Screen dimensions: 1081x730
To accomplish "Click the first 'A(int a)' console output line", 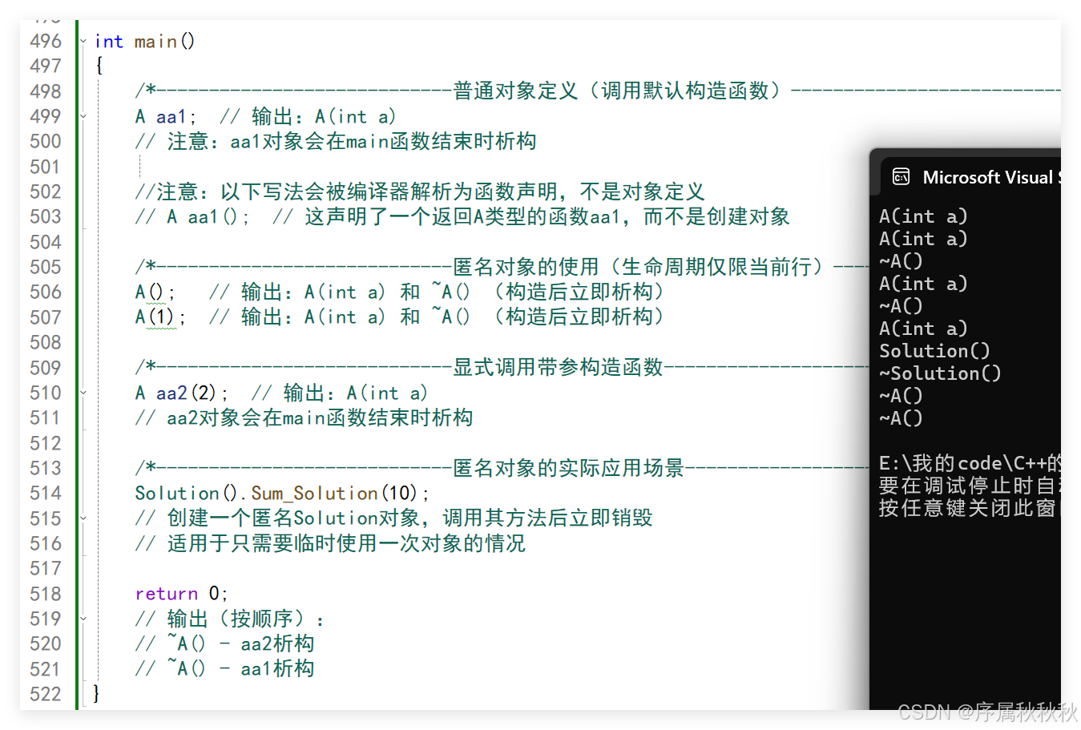I will (x=923, y=216).
